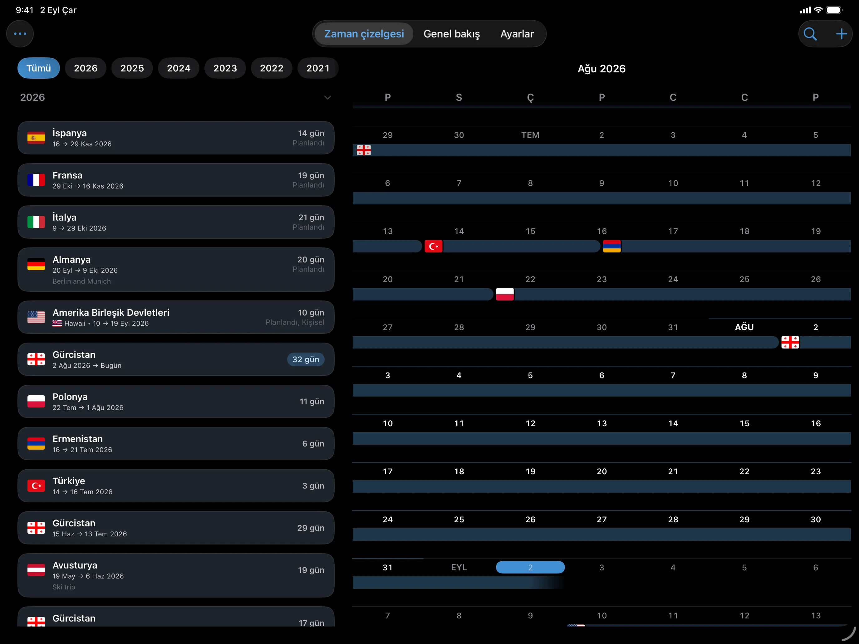Select the Georgia flag marker on August 2

790,342
